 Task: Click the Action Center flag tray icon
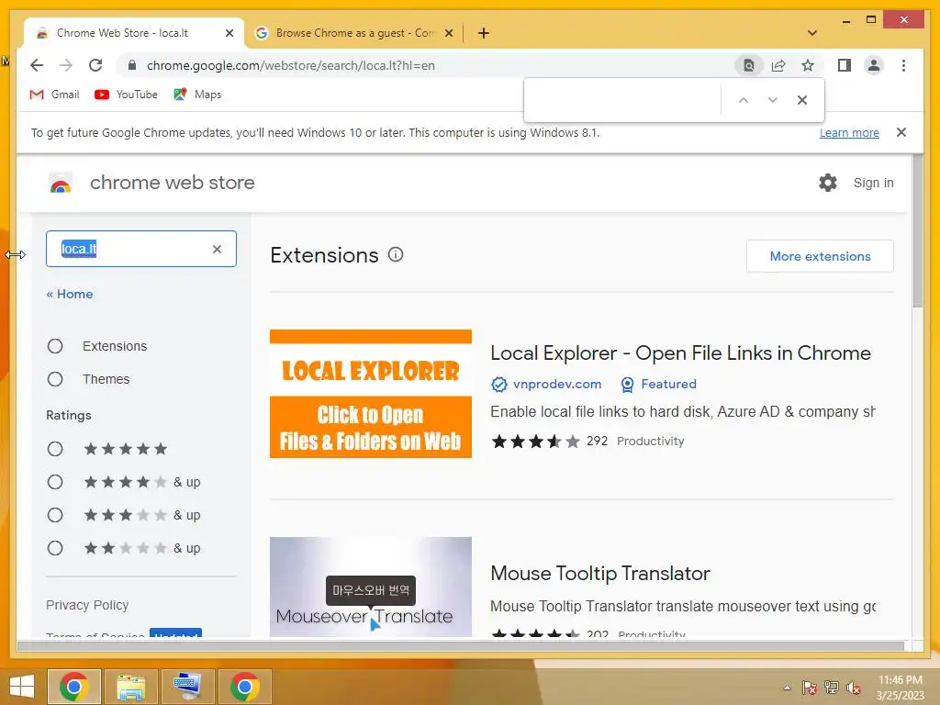[809, 688]
